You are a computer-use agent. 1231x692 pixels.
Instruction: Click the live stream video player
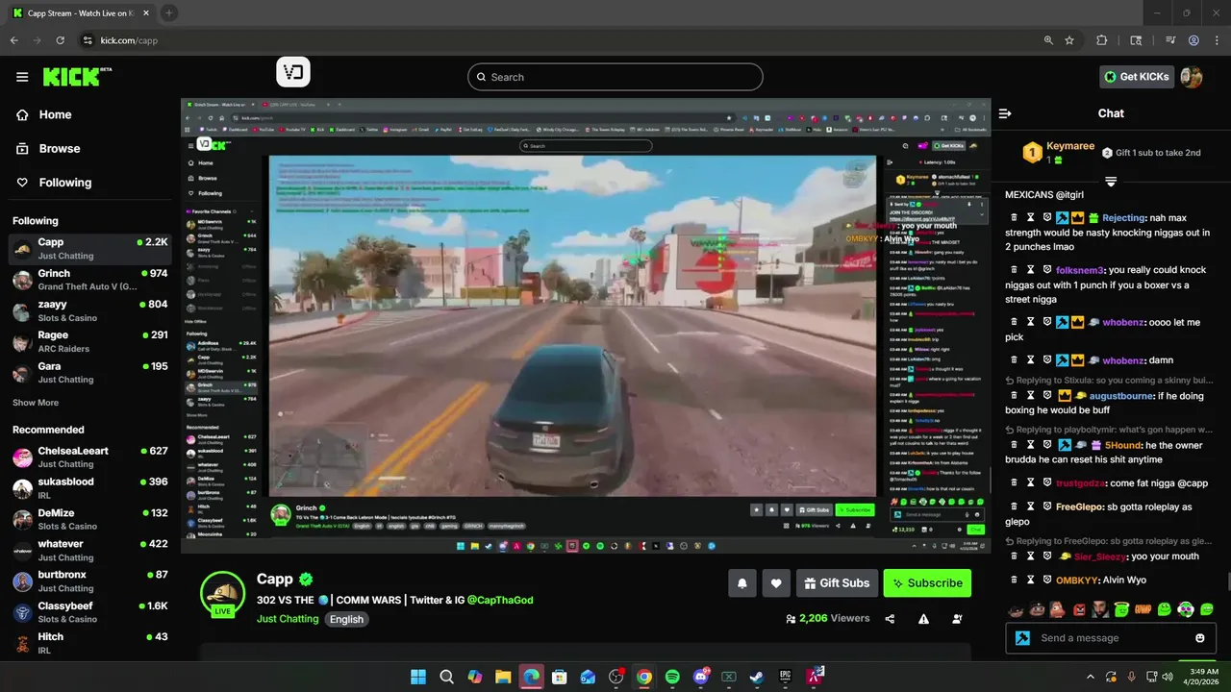[x=586, y=326]
